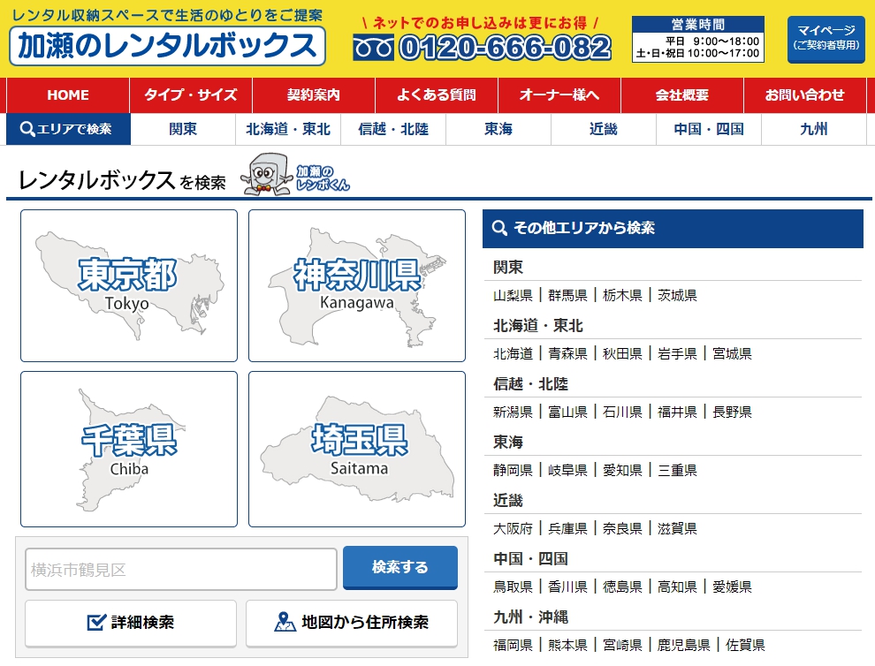Click the 0120-666-082 phone number
Screen dimensions: 875x666
pyautogui.click(x=505, y=48)
